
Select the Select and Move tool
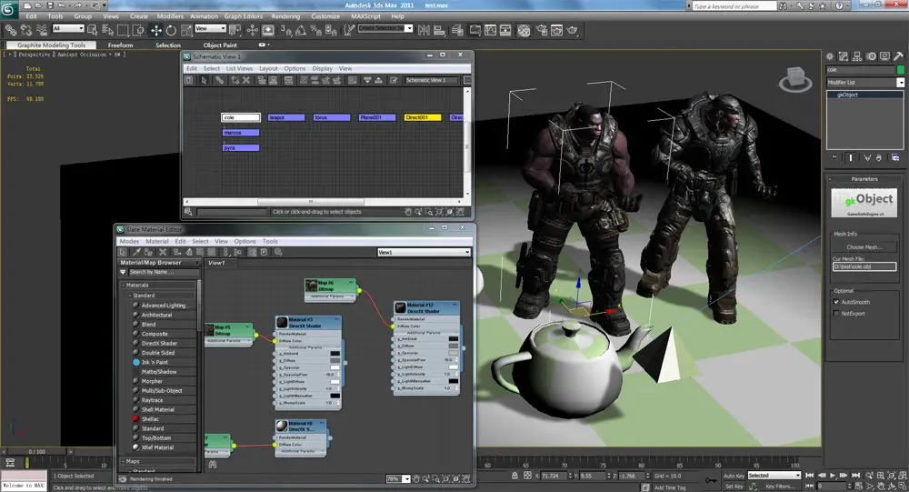pos(155,30)
